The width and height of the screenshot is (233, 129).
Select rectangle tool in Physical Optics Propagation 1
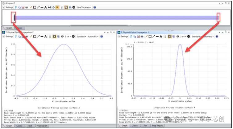(x=150, y=36)
